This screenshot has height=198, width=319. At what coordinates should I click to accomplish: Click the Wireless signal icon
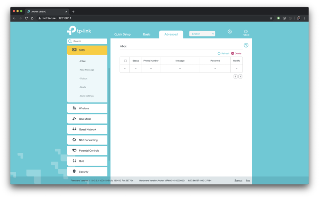[x=74, y=108]
